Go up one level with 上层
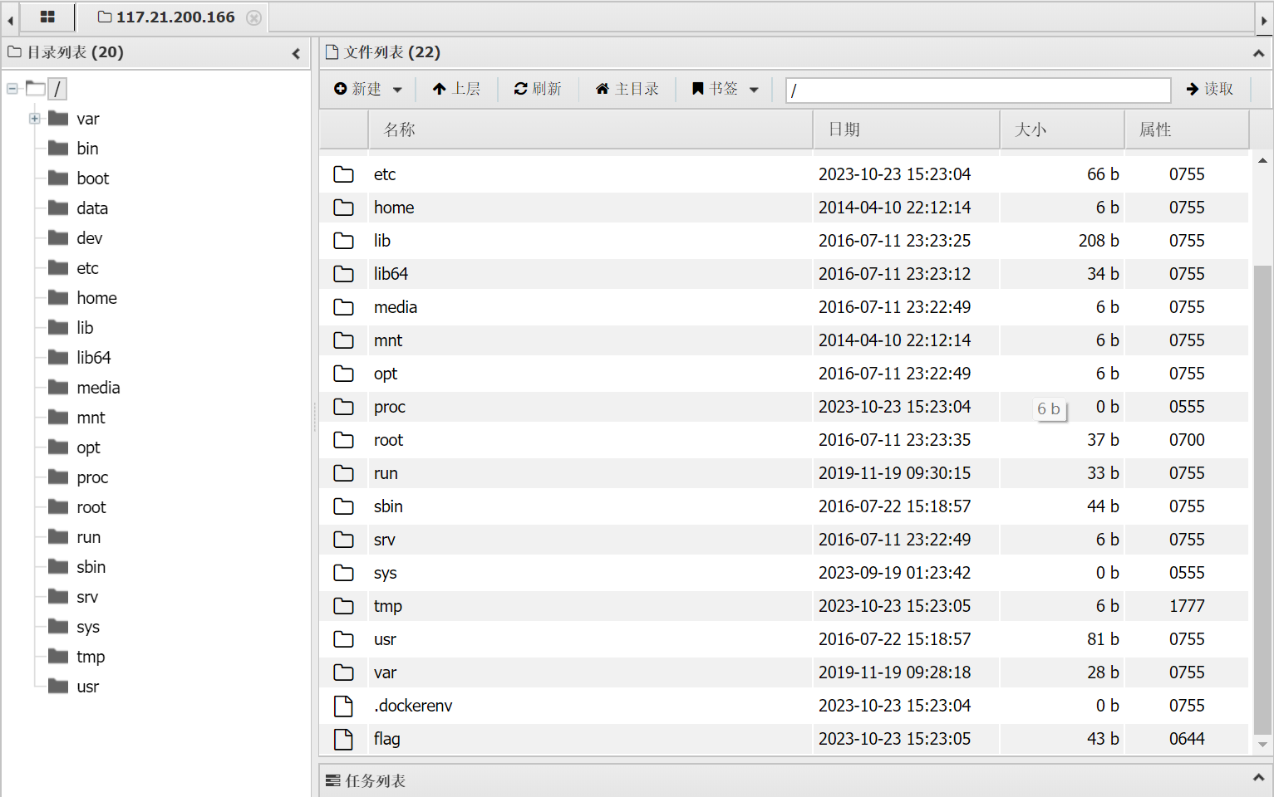 point(456,89)
